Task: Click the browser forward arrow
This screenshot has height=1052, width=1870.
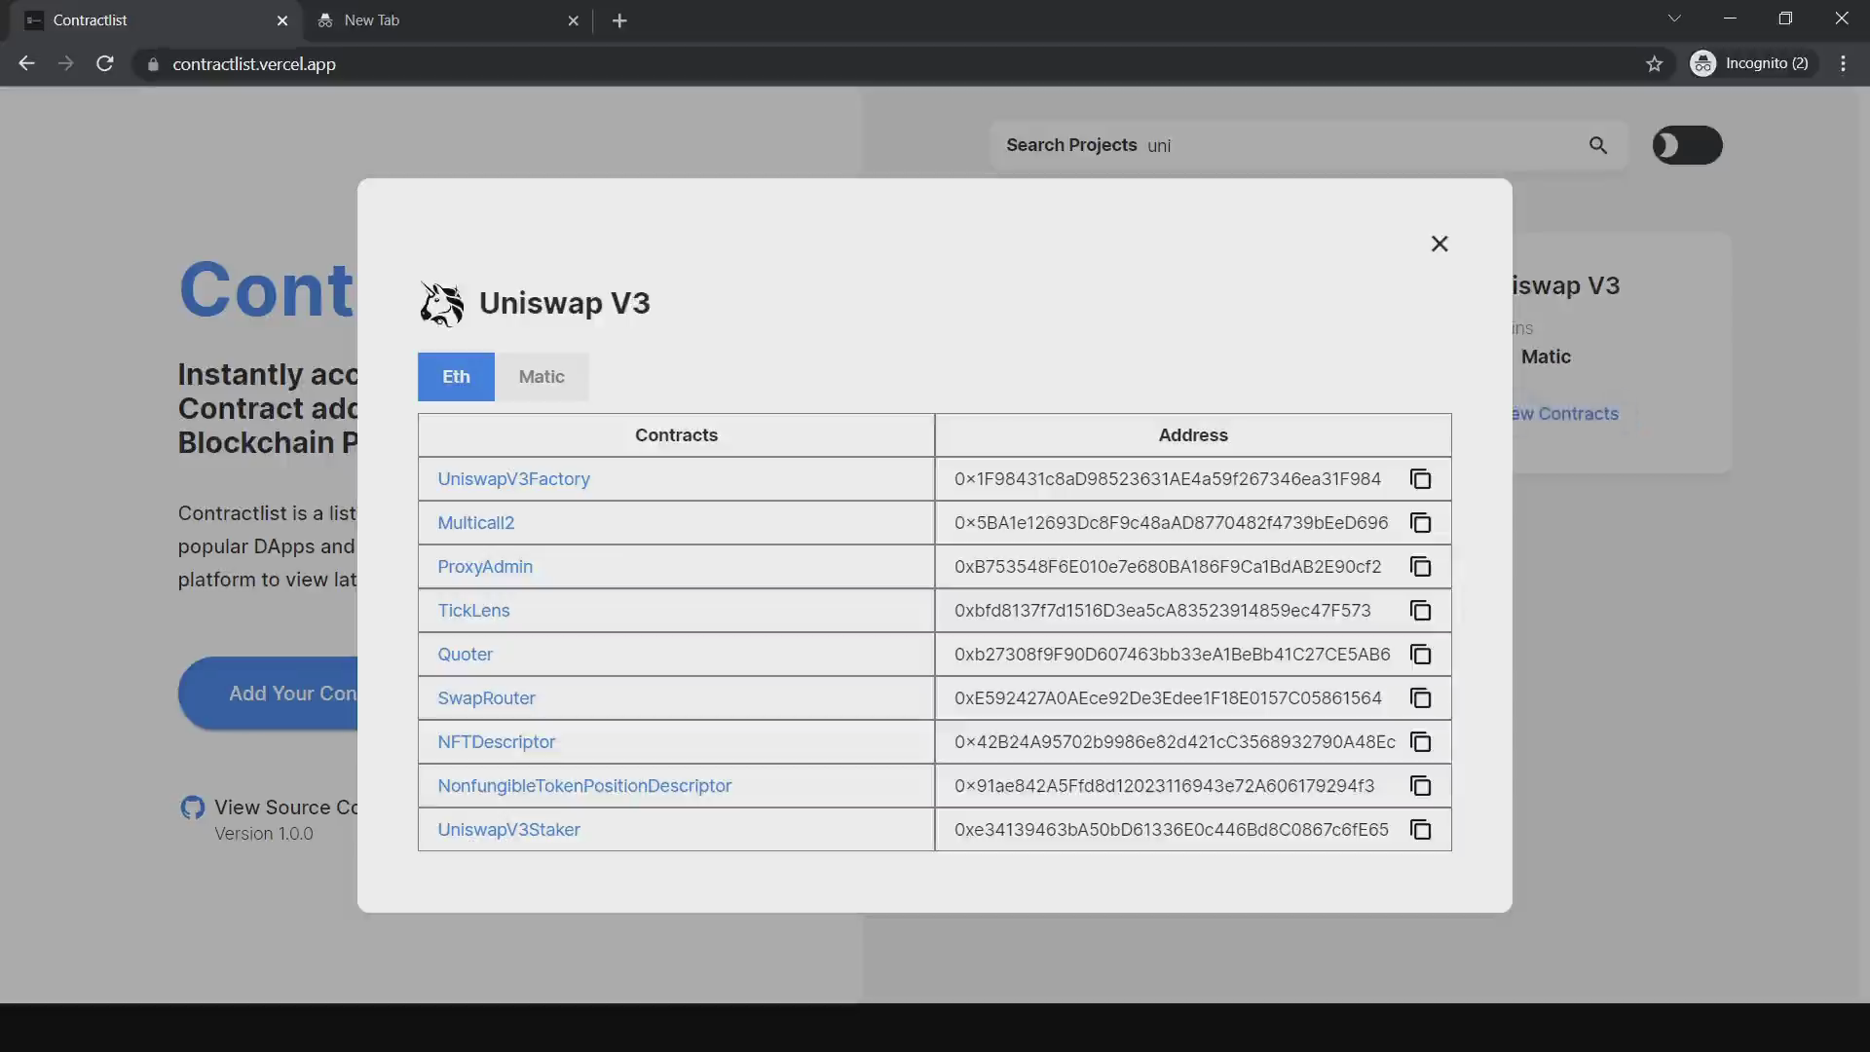Action: coord(65,63)
